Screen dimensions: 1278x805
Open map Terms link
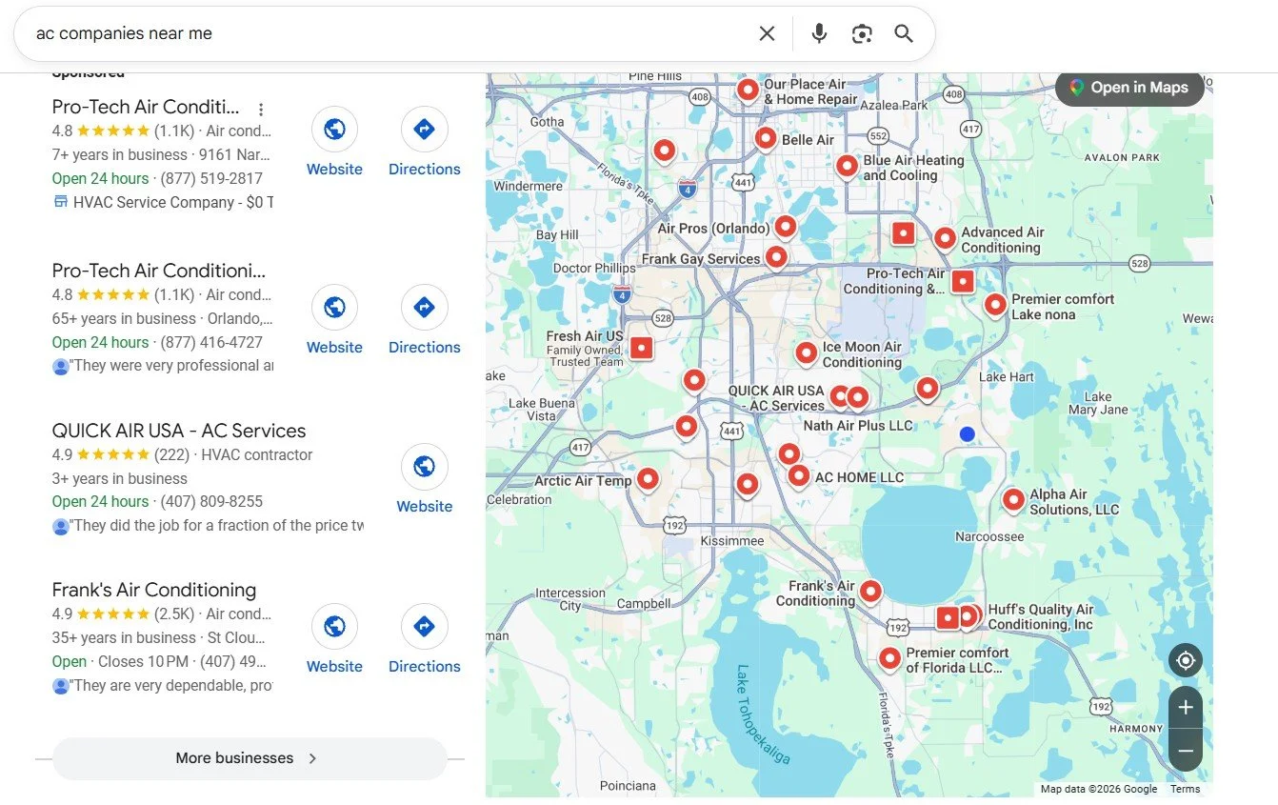point(1186,789)
